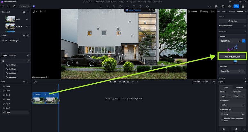Add a new clip with plus icon
Screen dimensions: 248x132
click(24, 81)
